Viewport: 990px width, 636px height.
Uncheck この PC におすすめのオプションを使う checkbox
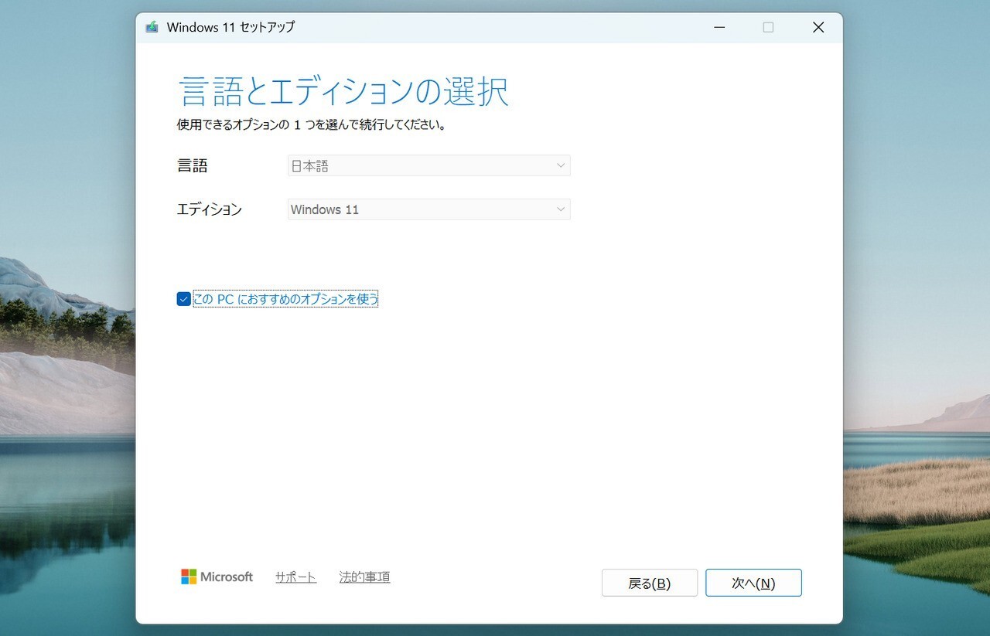pyautogui.click(x=183, y=299)
